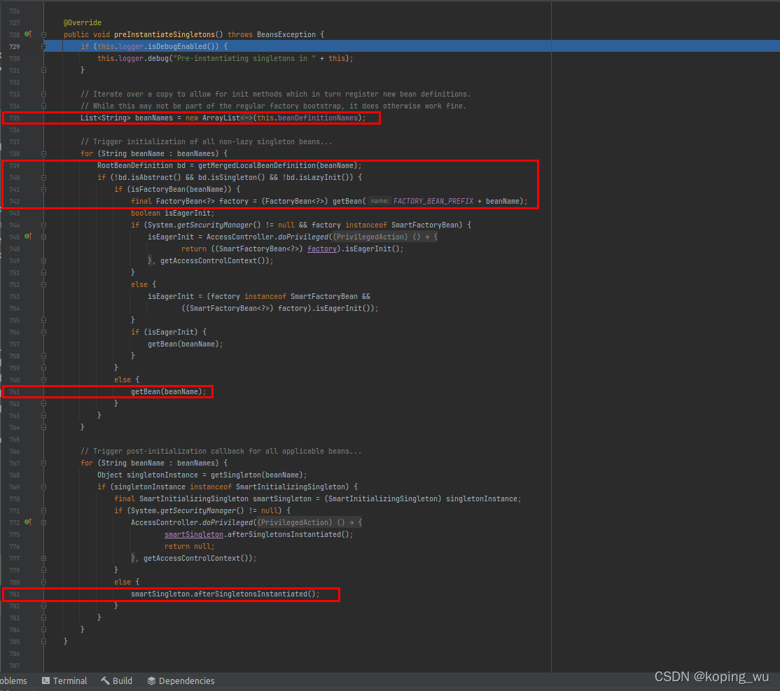This screenshot has height=691, width=780.
Task: Click boolean isEagerInit declaration
Action: click(x=173, y=213)
